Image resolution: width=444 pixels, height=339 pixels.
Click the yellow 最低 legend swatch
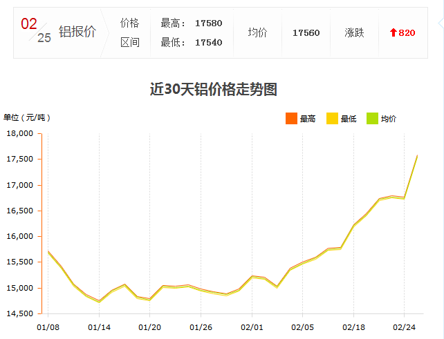pos(331,119)
